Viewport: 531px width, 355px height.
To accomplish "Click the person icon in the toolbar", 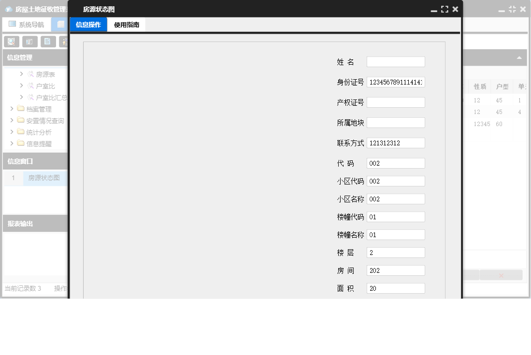I will [x=64, y=42].
